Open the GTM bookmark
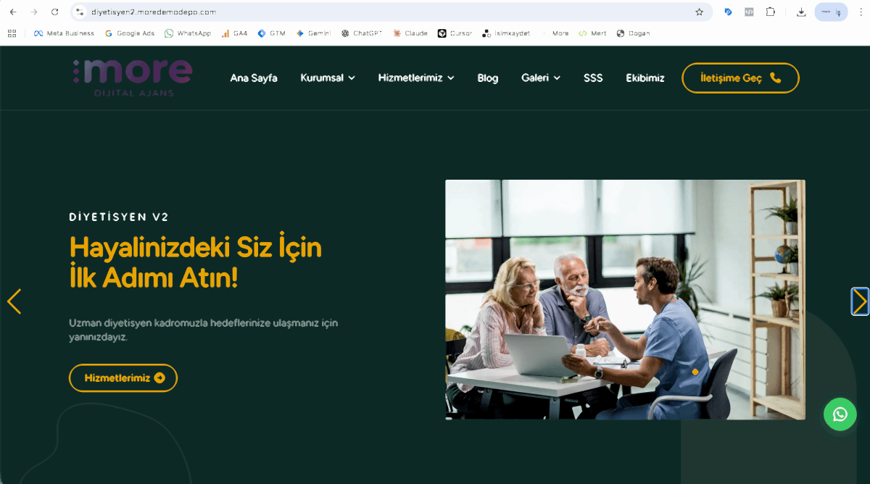This screenshot has width=870, height=484. 272,33
